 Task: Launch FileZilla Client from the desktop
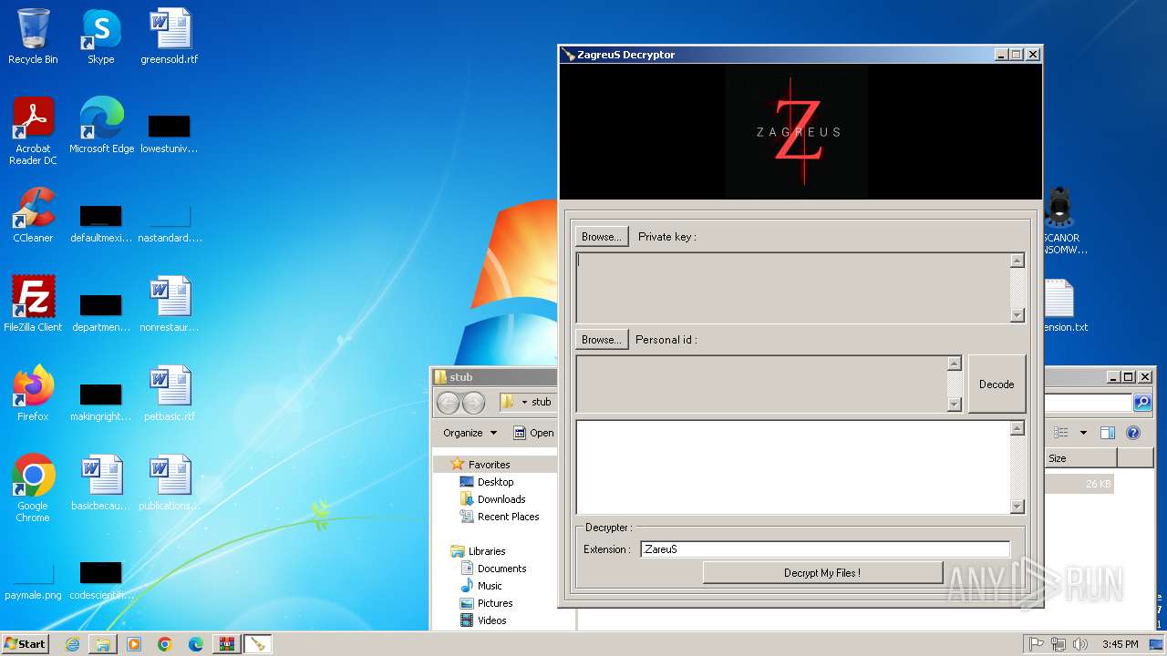point(33,304)
